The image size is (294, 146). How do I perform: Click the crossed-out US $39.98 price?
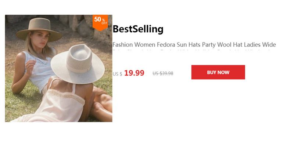pos(163,73)
